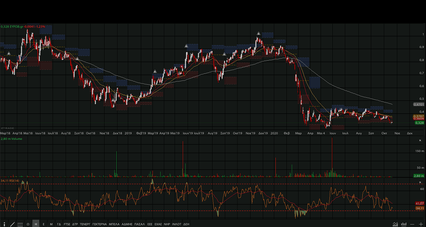
Task: Open the ΓΕΚΤΕΡΝΑ symbol shortcut
Action: click(x=99, y=224)
